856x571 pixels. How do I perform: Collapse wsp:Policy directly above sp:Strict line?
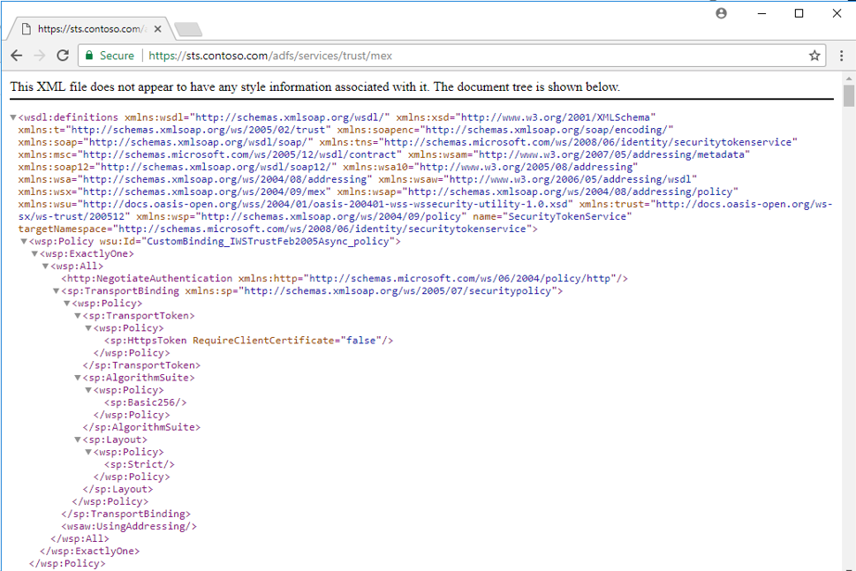[88, 452]
